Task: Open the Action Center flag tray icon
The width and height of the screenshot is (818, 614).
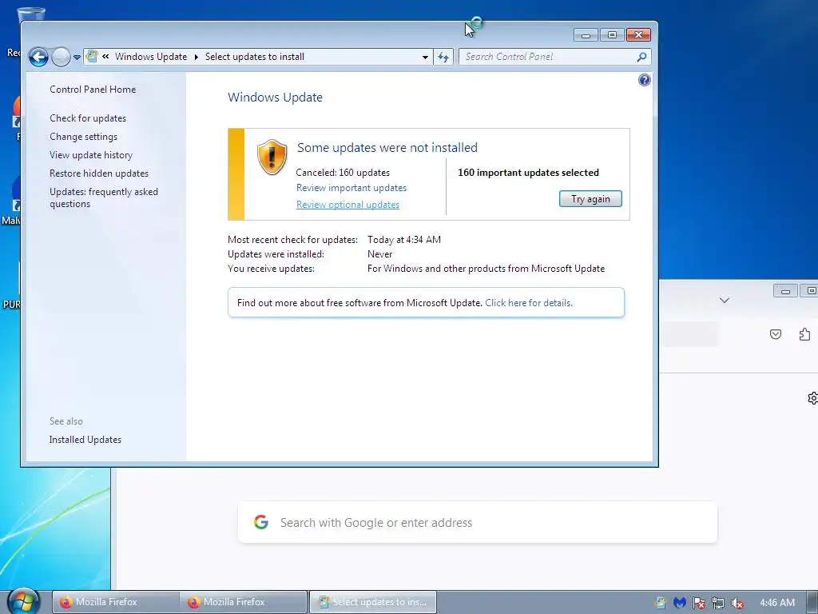Action: [x=699, y=603]
